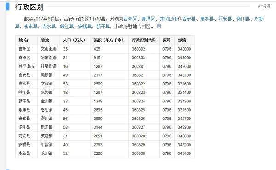The width and height of the screenshot is (276, 170).
Task: Click the 红星街道 table cell
Action: [49, 66]
